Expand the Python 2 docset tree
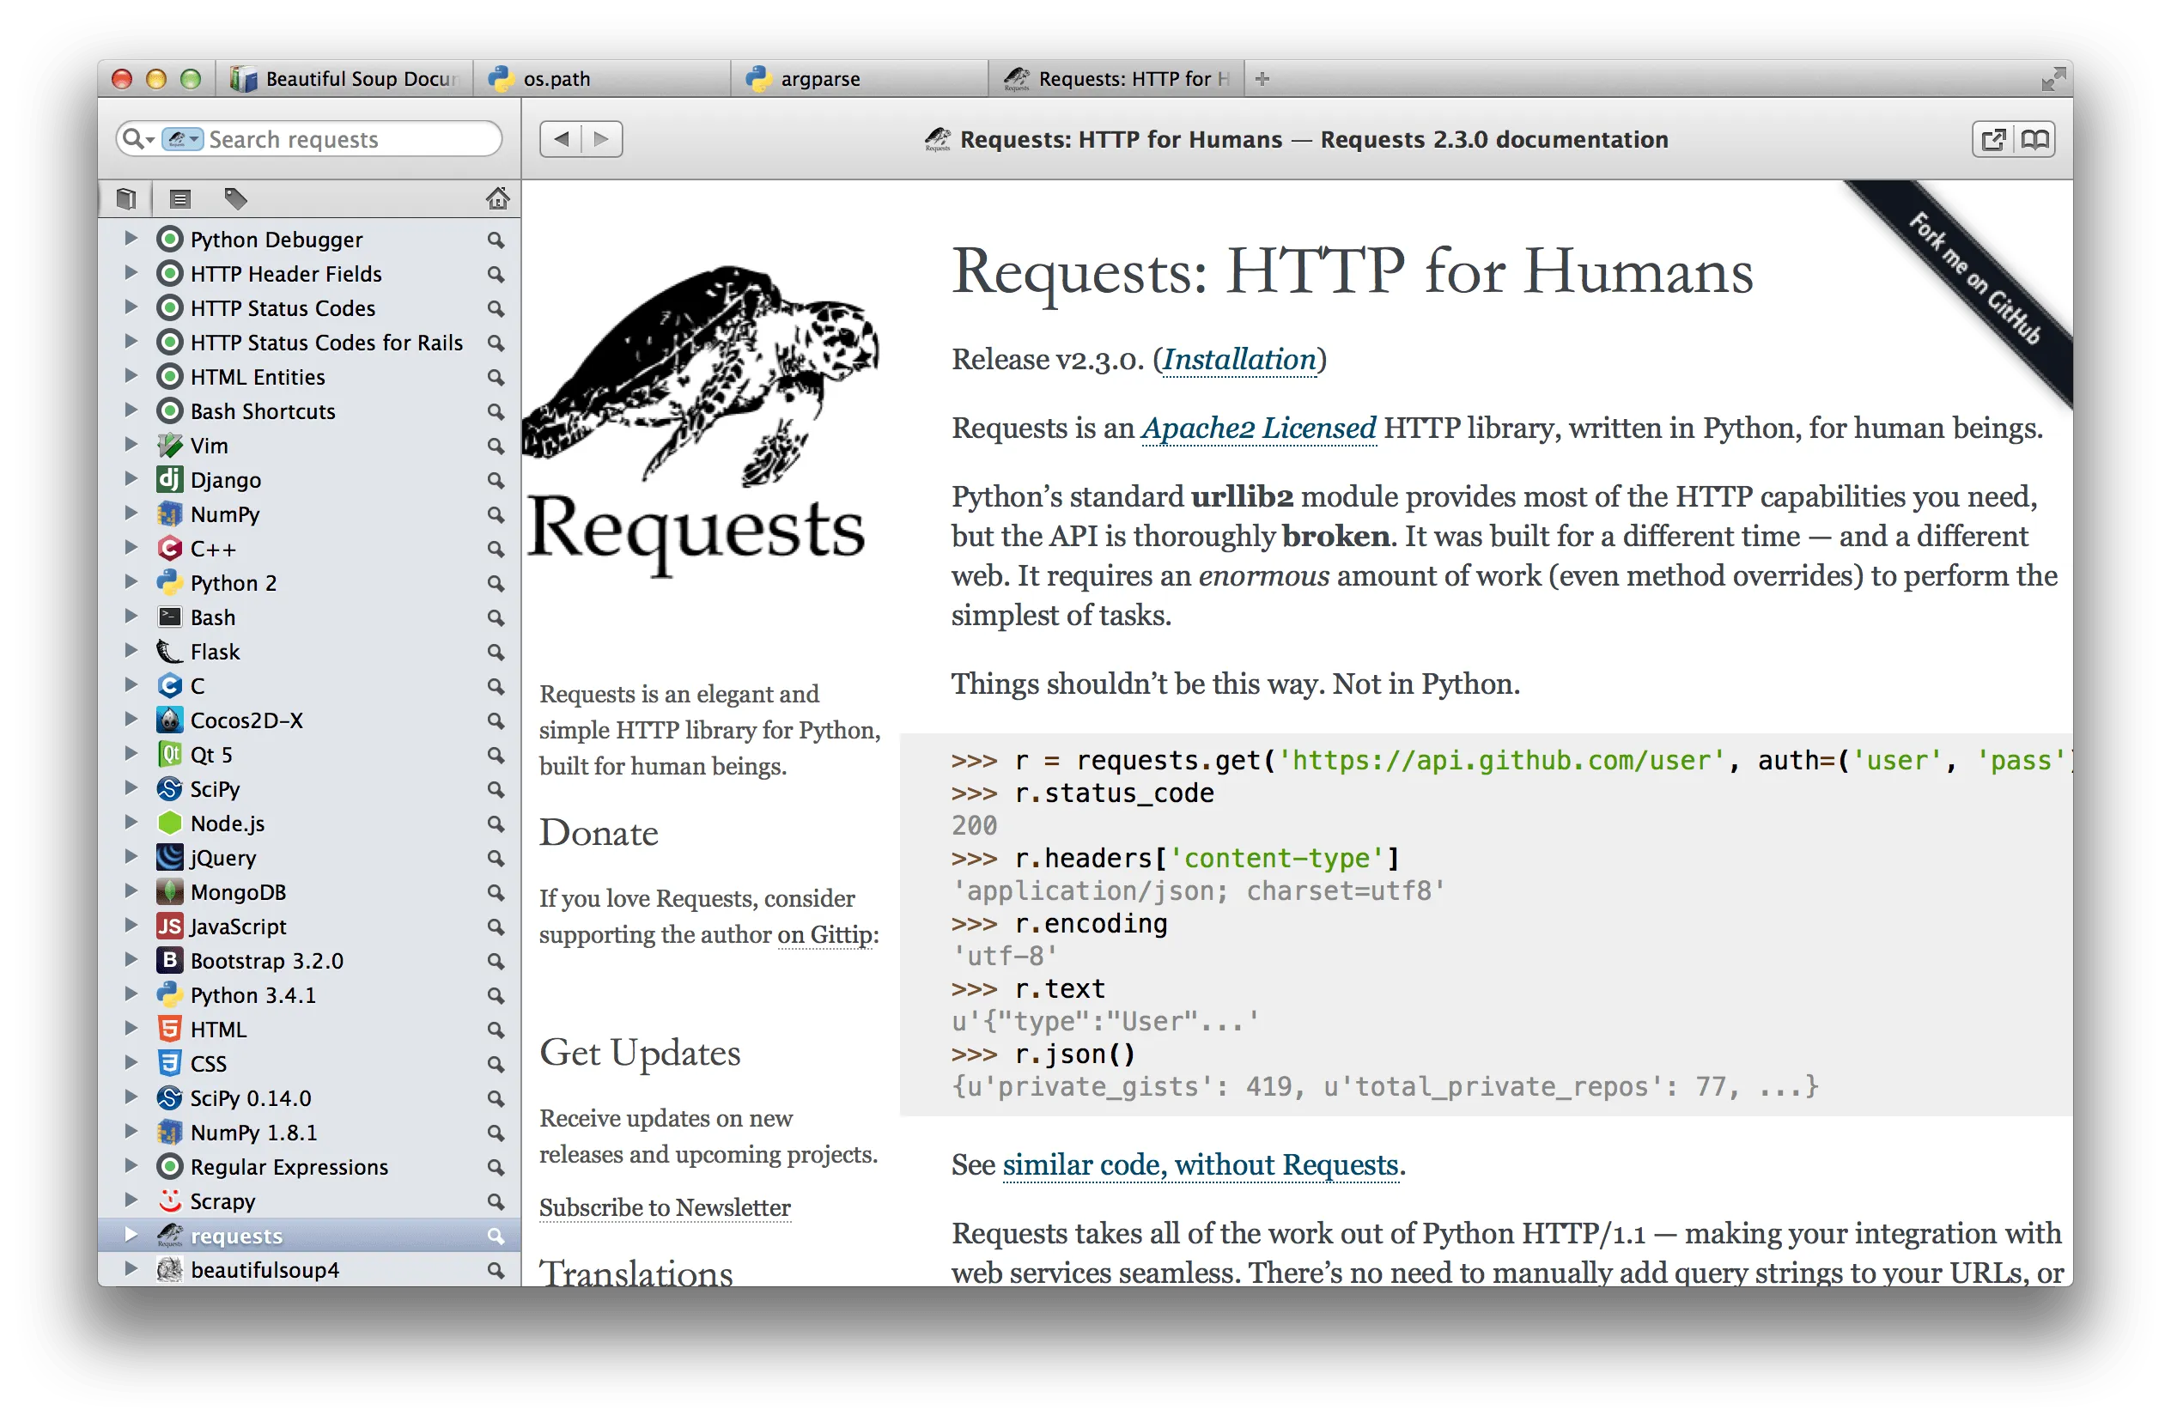This screenshot has height=1422, width=2171. point(131,582)
